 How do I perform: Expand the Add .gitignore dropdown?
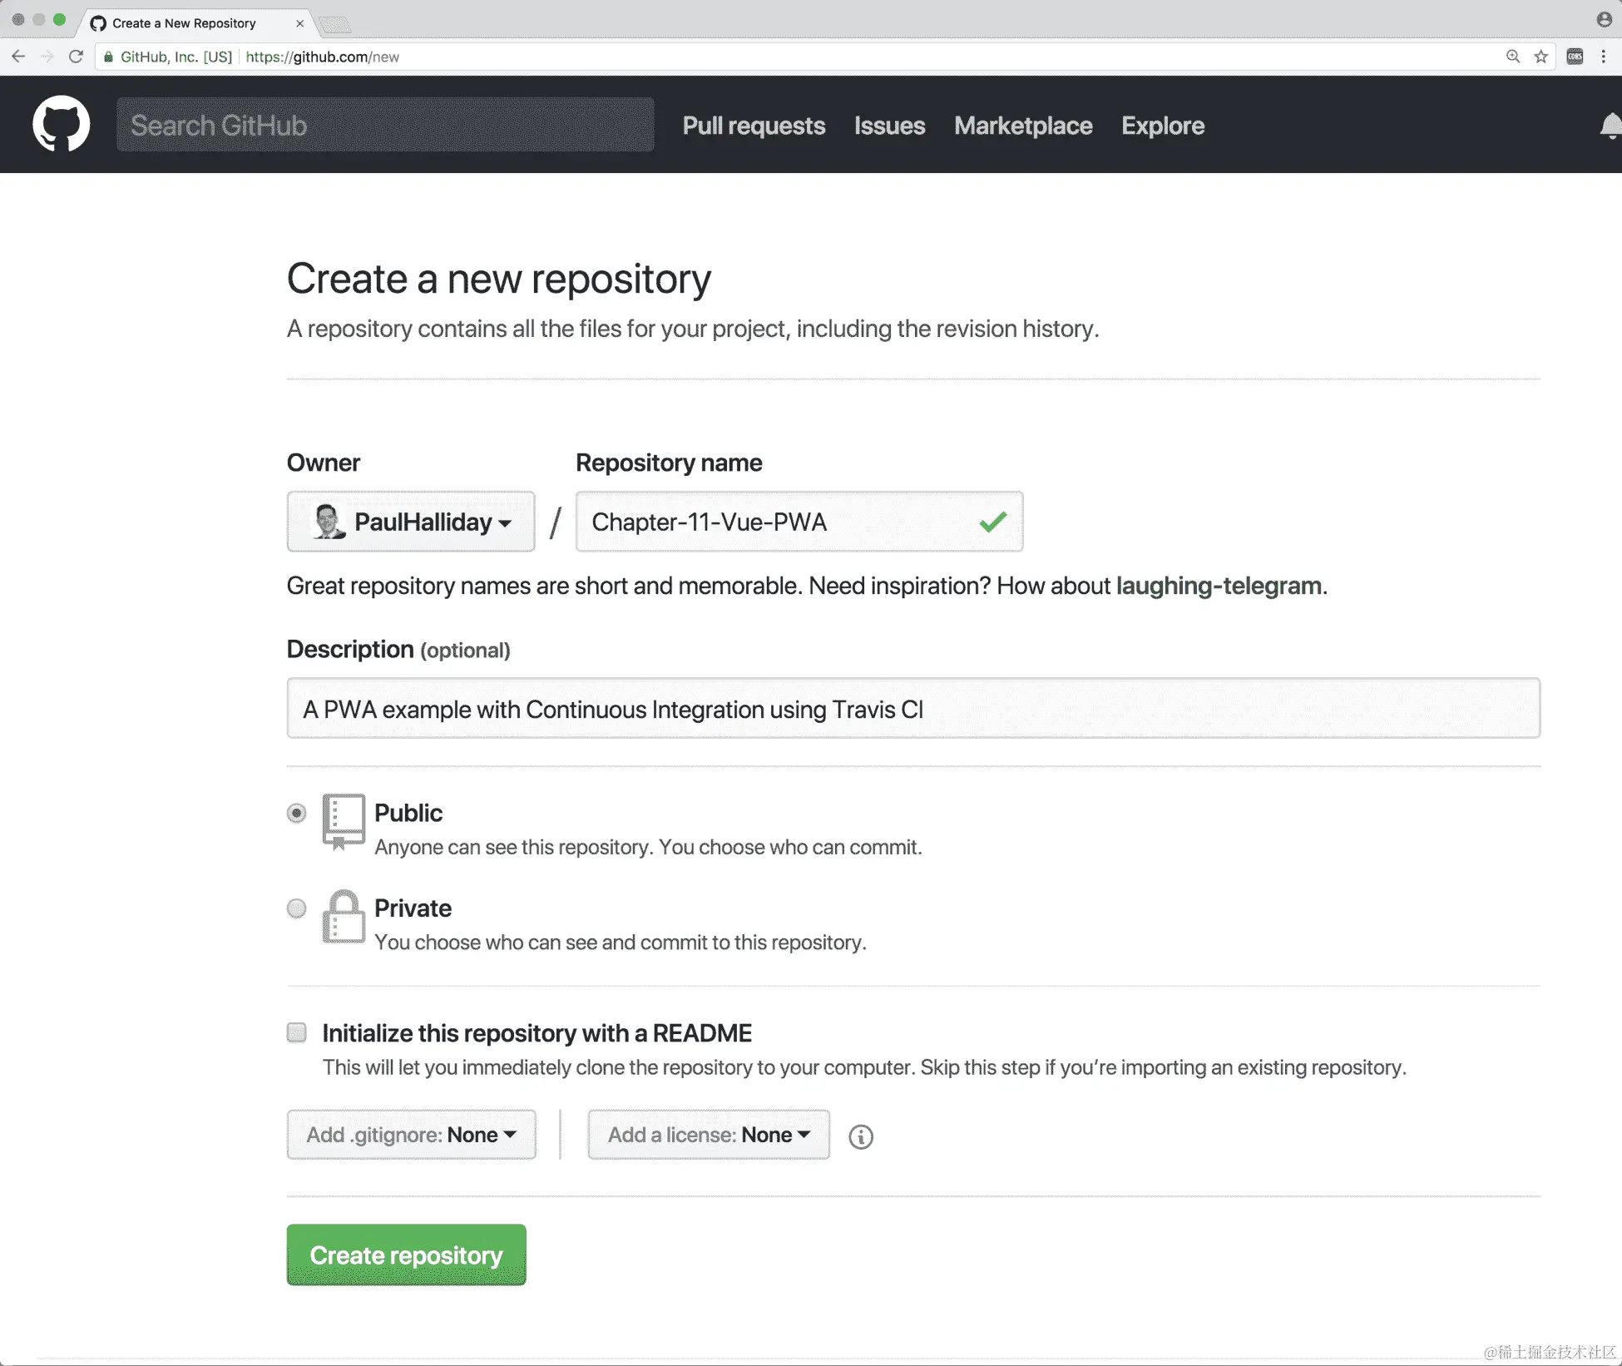[411, 1135]
